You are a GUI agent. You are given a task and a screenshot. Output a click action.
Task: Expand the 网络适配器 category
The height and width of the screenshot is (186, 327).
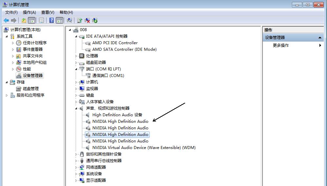click(x=76, y=167)
